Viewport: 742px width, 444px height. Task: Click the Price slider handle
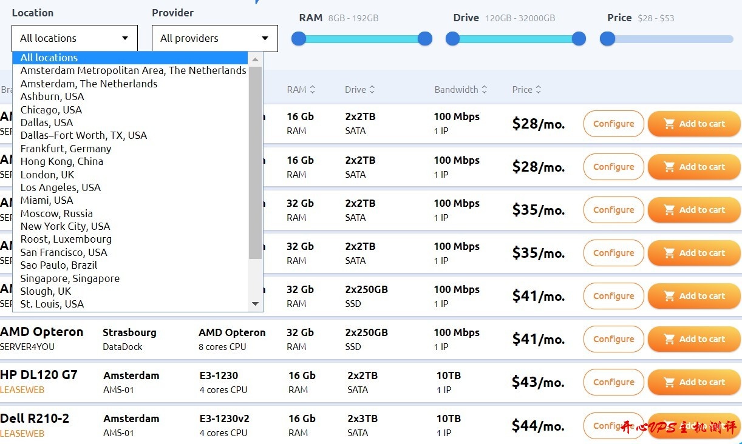[x=607, y=39]
